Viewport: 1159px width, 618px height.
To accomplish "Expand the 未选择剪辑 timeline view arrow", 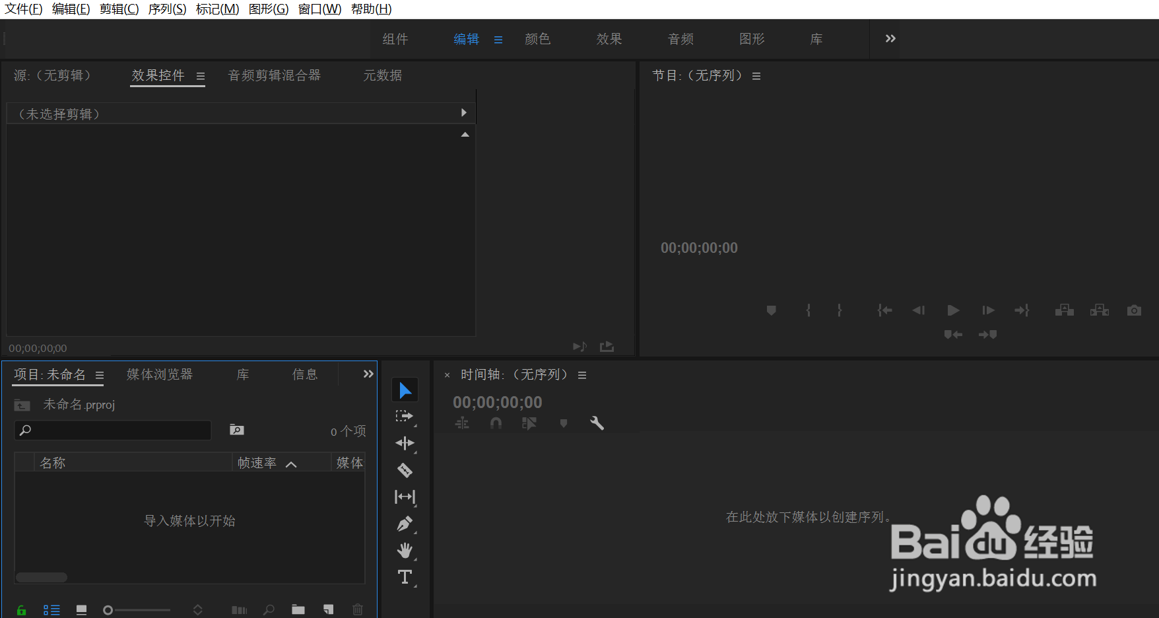I will click(464, 113).
